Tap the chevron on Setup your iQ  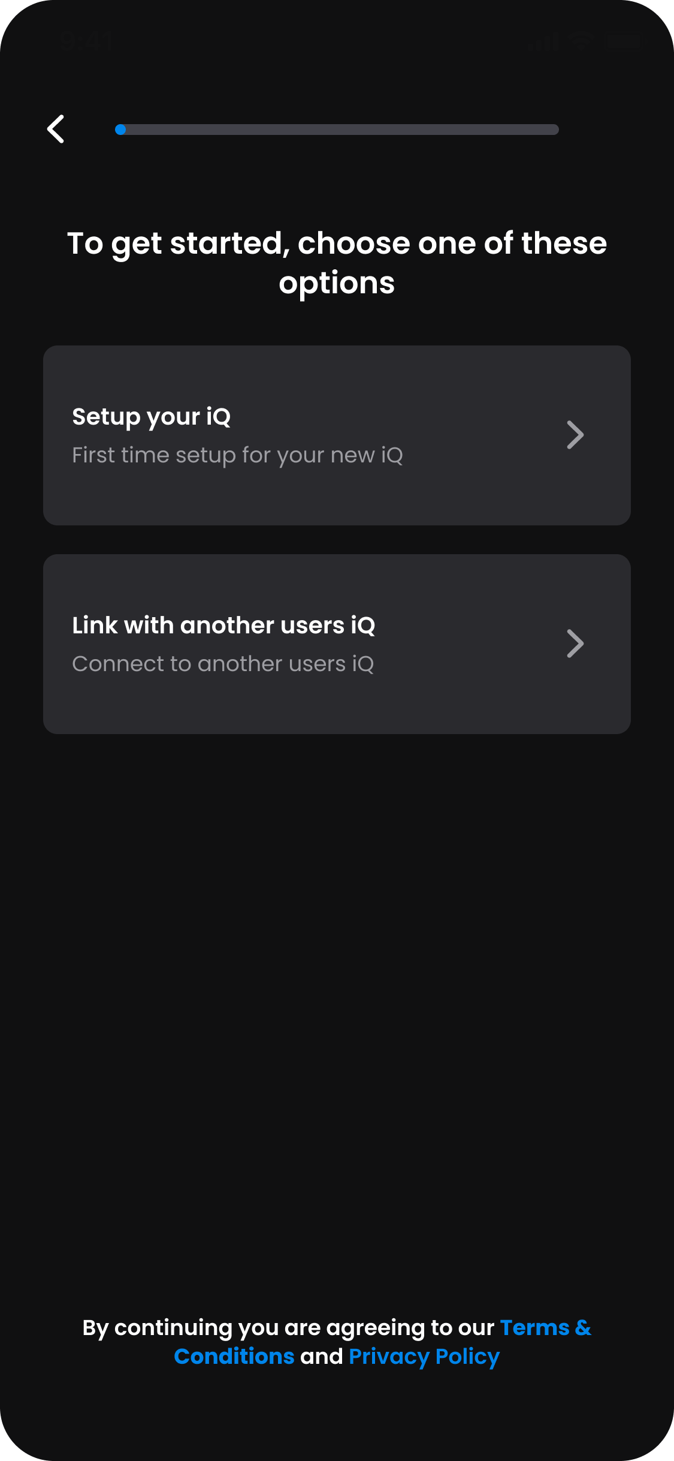click(x=575, y=435)
